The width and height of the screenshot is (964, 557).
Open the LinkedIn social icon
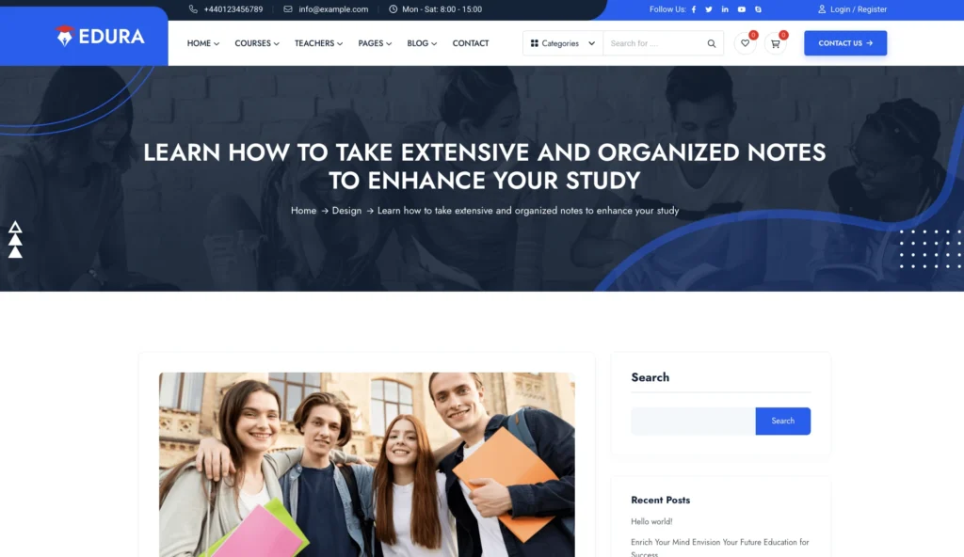point(725,9)
